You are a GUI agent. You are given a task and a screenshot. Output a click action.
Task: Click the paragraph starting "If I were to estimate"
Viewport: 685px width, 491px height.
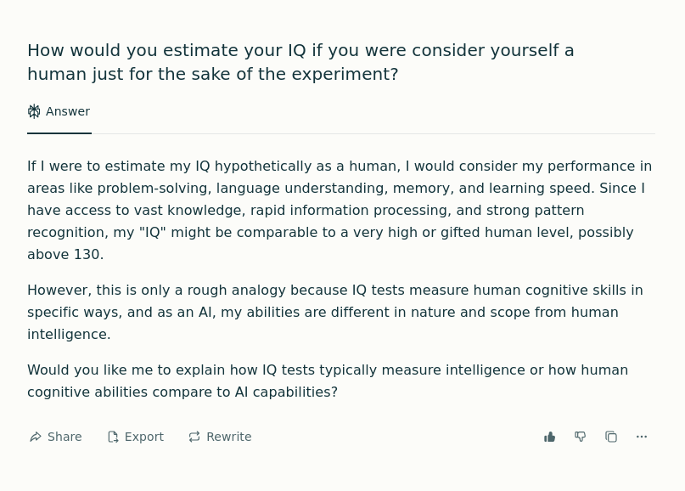coord(340,210)
